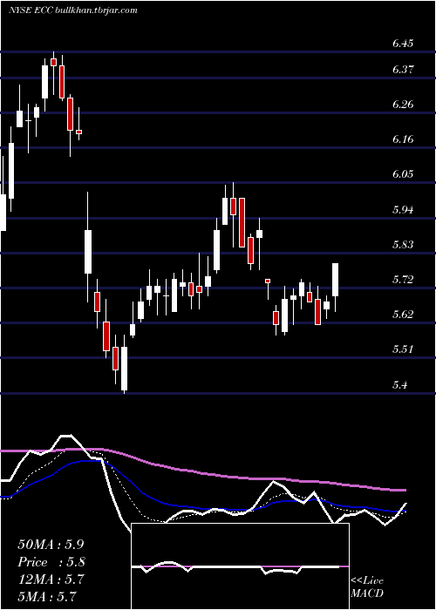
Task: Click the 12MA : 5.7 readout
Action: pos(51,579)
